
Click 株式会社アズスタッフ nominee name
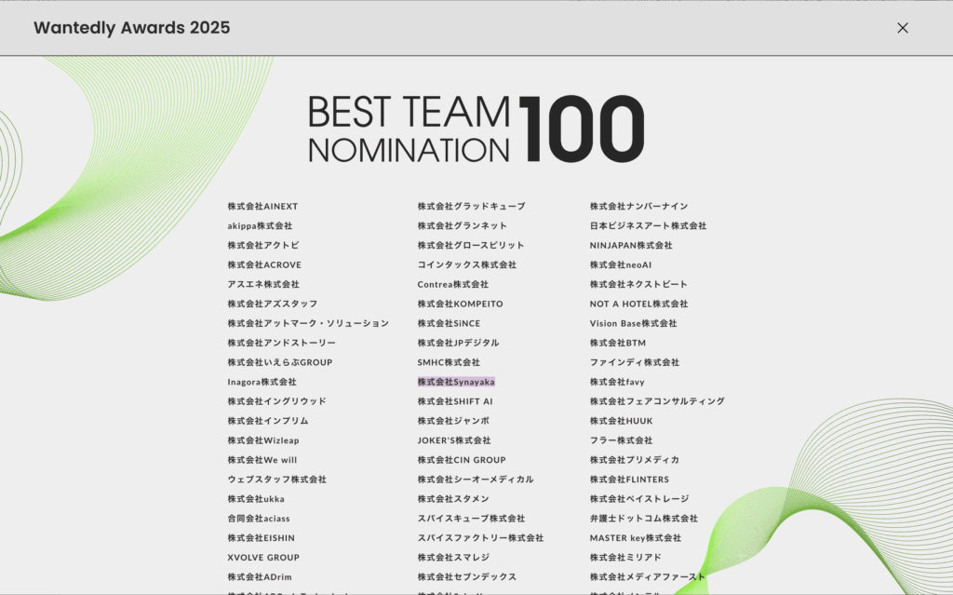pos(273,304)
